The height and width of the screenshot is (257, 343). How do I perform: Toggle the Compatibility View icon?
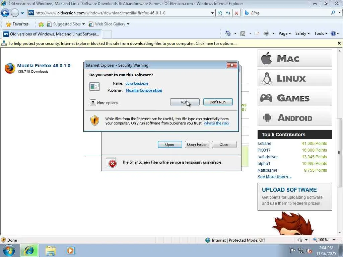tap(220, 13)
